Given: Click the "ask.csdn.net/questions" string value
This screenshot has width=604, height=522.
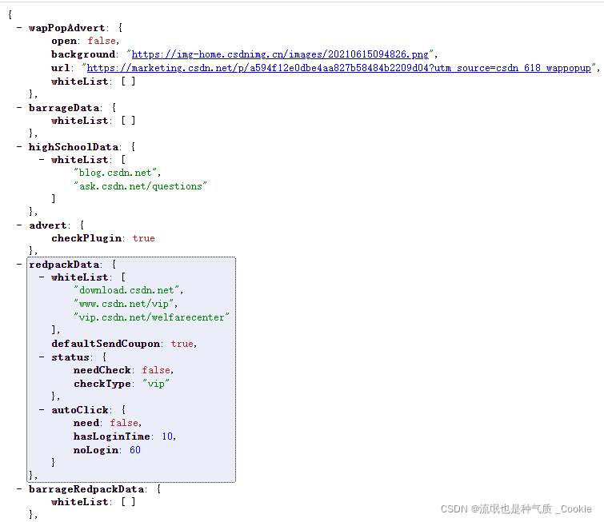Looking at the screenshot, I should (140, 186).
